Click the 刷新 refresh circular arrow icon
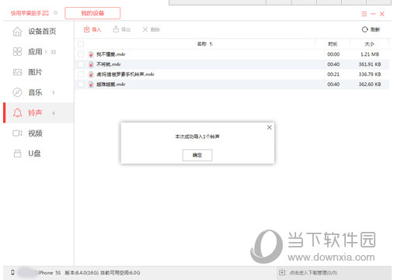Screen dimensions: 394x280 pos(364,29)
